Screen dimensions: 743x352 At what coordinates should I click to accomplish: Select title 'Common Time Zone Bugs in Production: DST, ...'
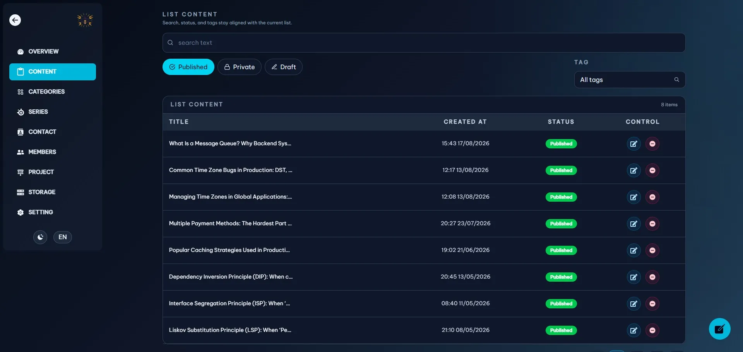pyautogui.click(x=231, y=170)
